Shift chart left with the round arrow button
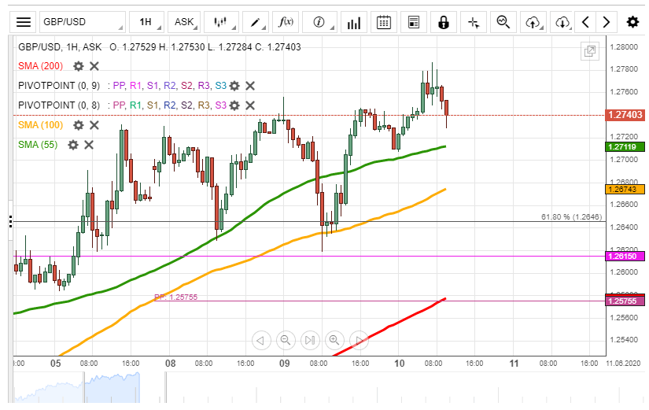Viewport: 649px width, 410px height. (261, 341)
